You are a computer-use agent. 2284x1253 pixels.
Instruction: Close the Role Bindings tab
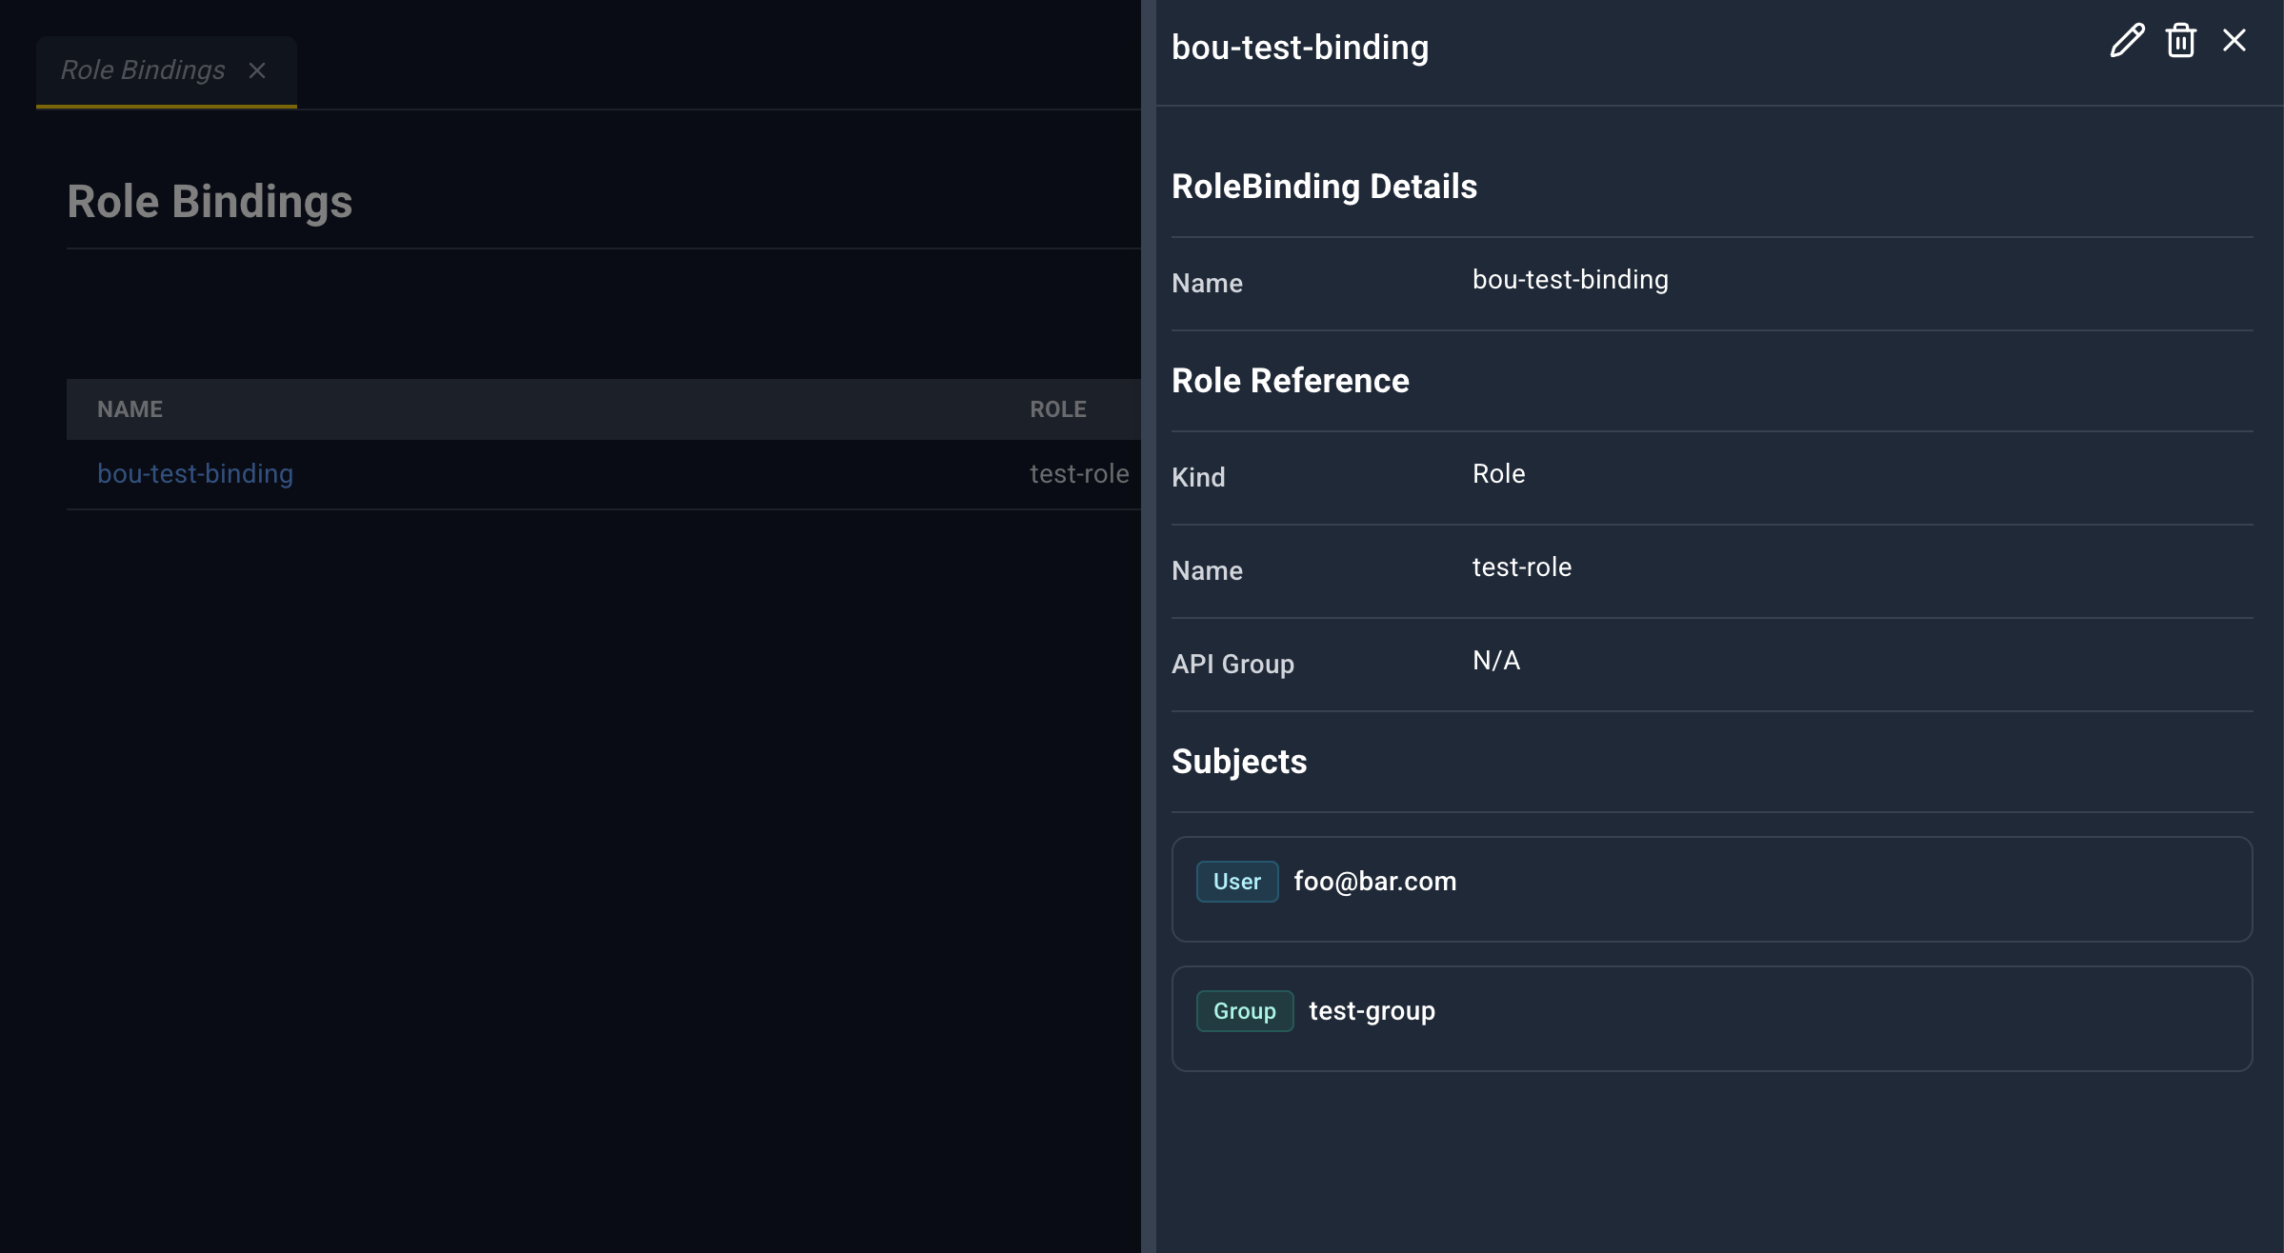tap(257, 70)
